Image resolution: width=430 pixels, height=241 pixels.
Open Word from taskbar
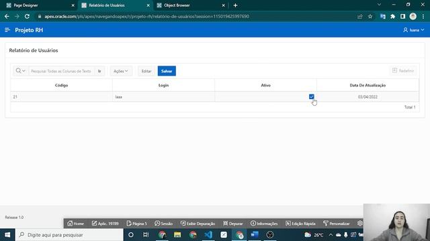(x=255, y=235)
